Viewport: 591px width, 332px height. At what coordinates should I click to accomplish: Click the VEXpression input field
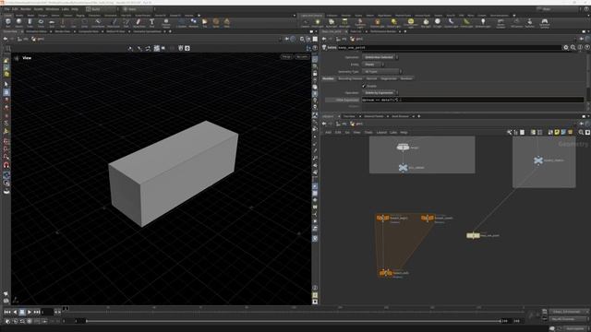(473, 100)
